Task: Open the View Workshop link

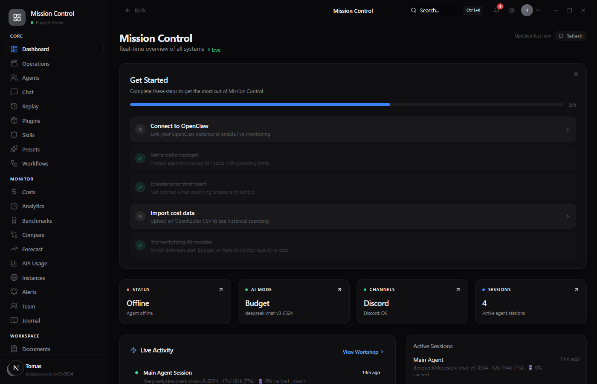Action: point(363,352)
